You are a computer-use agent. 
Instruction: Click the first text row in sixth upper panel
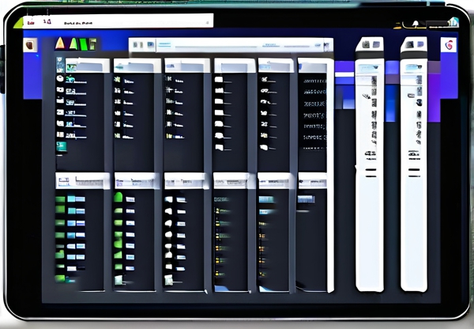tap(314, 82)
